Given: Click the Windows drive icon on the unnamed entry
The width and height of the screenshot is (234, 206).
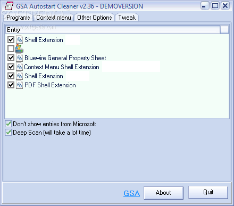Looking at the screenshot, I should tap(19, 48).
